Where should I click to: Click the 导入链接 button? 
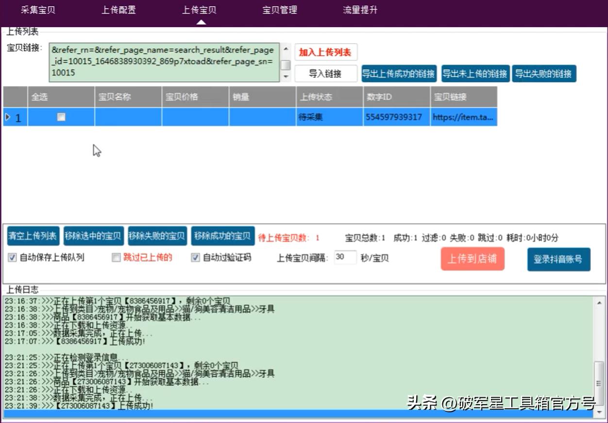[x=325, y=74]
